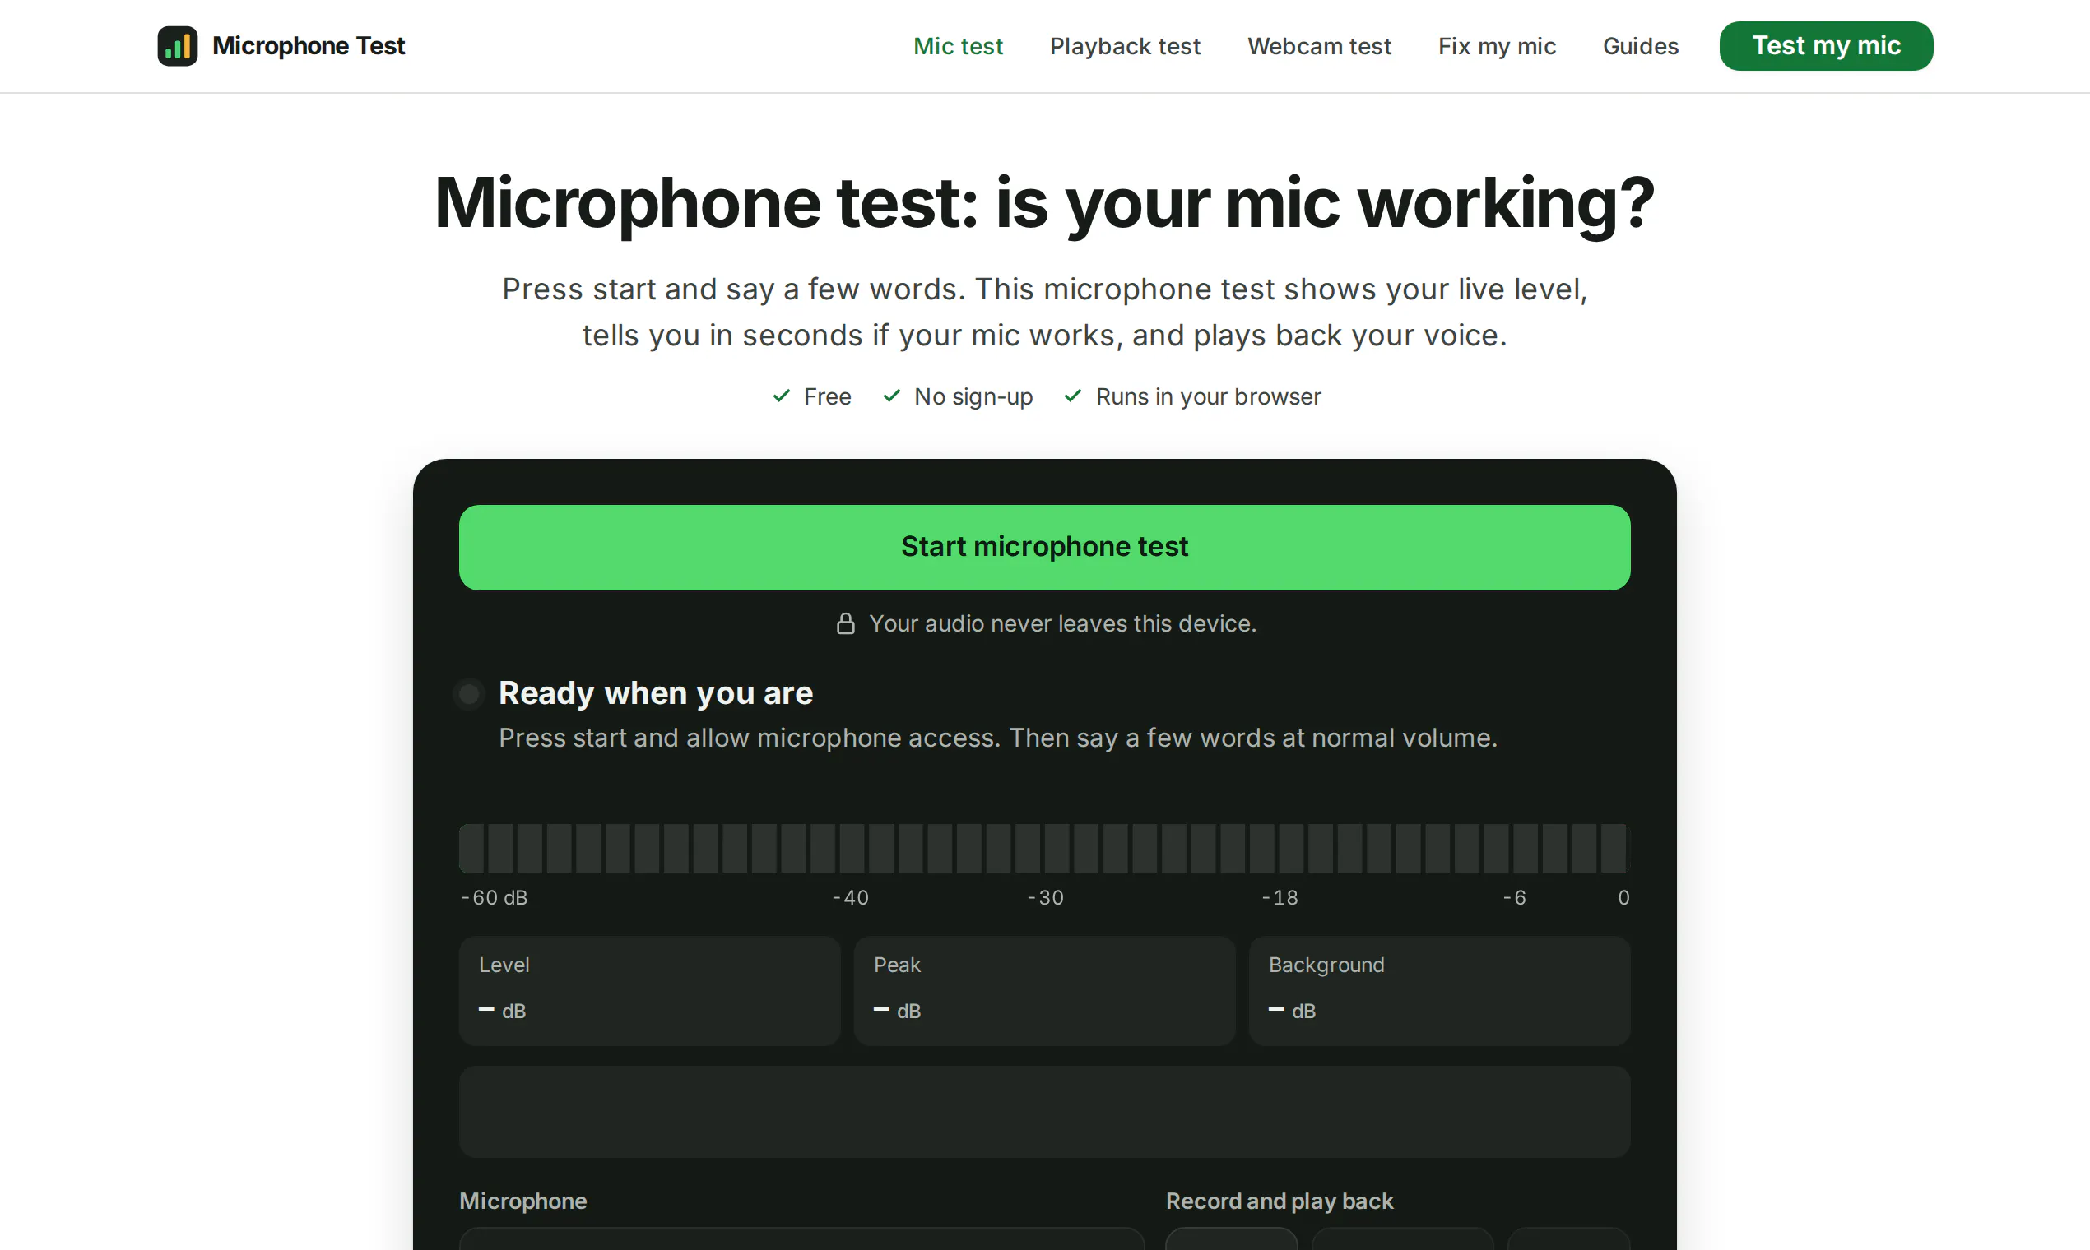Click the "Record and play back" label

click(x=1280, y=1201)
